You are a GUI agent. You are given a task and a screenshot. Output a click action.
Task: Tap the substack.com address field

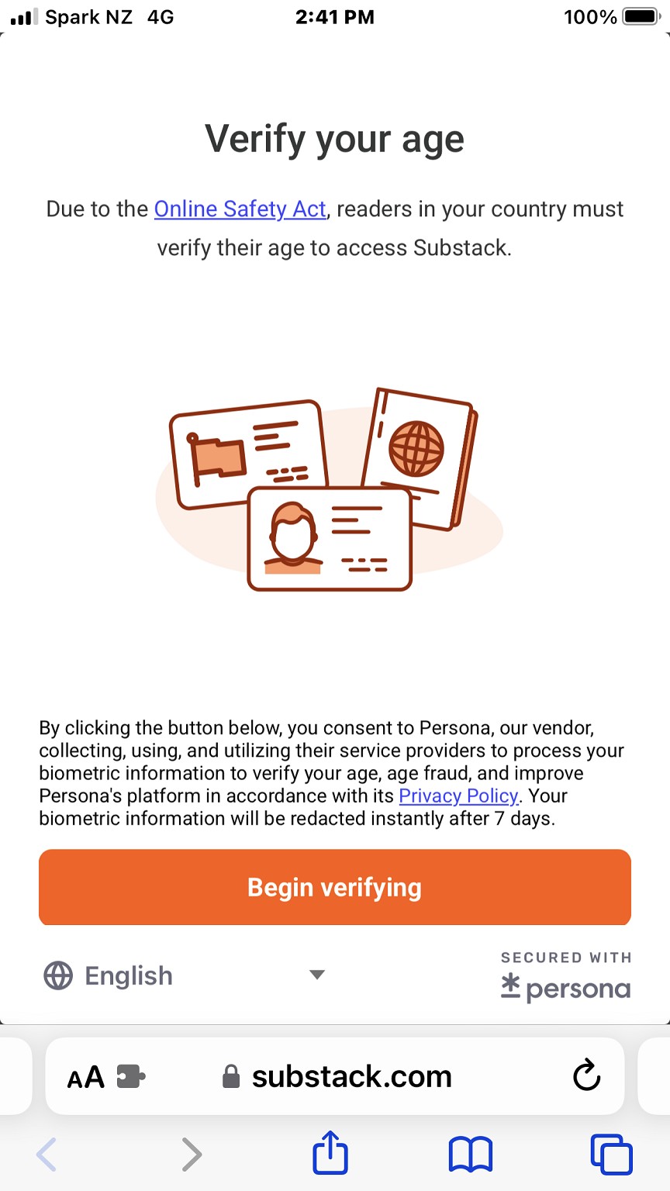tap(351, 1076)
